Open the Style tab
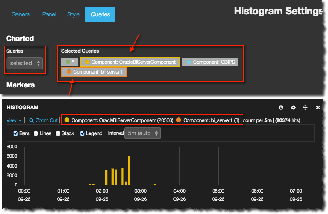The height and width of the screenshot is (214, 328). click(x=74, y=14)
